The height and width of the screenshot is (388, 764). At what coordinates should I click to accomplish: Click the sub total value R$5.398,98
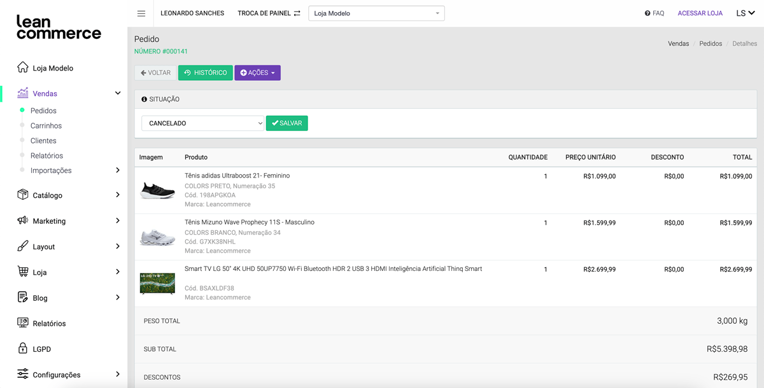tap(727, 349)
